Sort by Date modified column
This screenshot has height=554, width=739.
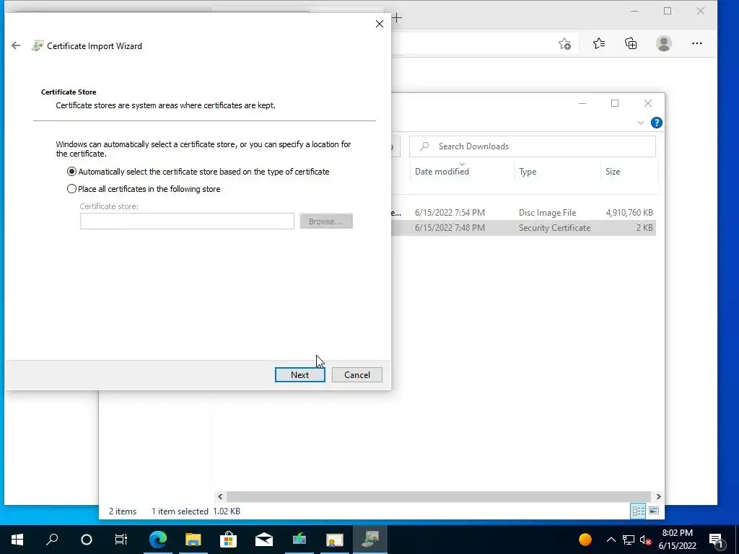(x=442, y=172)
